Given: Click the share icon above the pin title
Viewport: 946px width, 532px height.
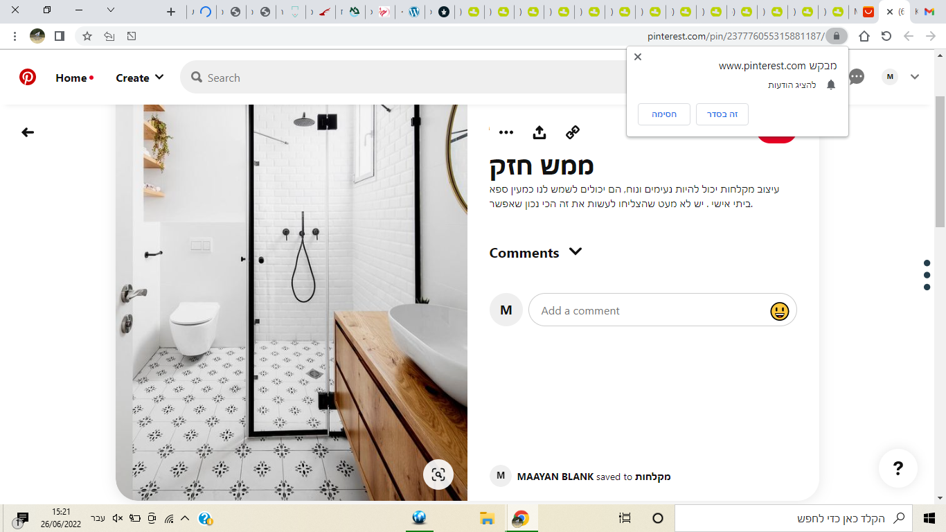Looking at the screenshot, I should 539,132.
